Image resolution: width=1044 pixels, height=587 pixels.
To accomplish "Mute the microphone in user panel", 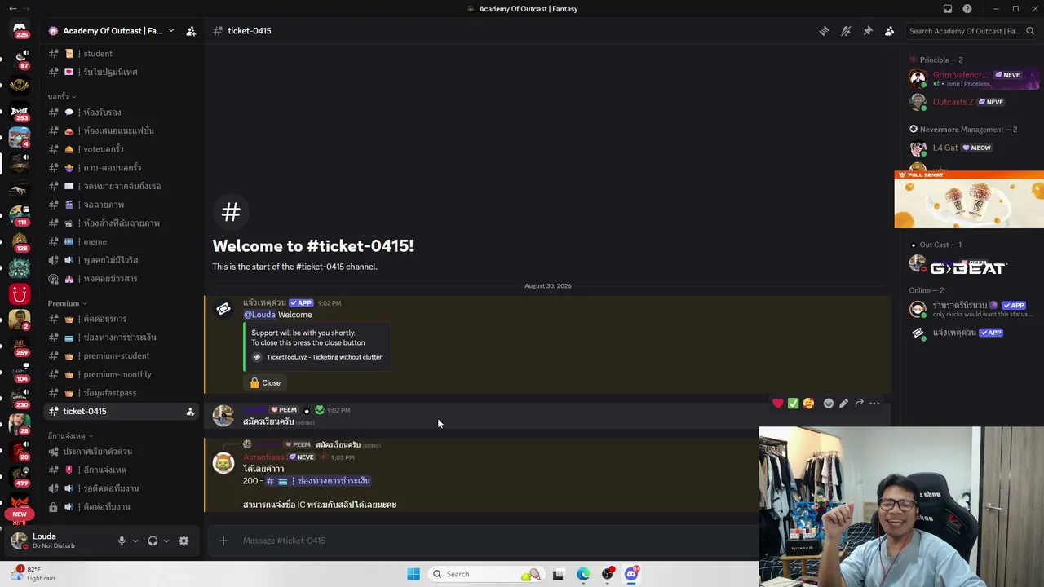I will coord(122,541).
